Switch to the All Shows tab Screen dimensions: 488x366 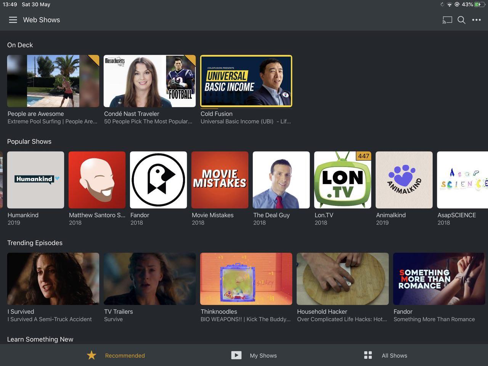coord(385,355)
